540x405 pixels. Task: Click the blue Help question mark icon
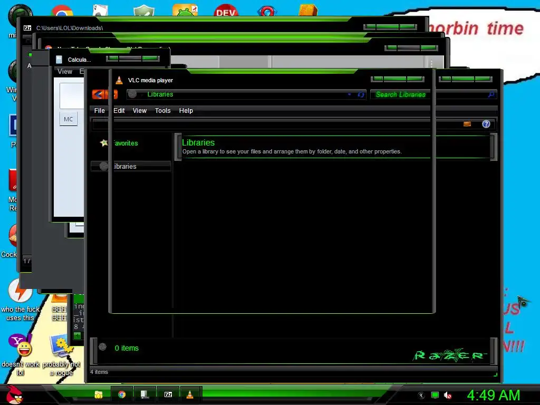(x=486, y=124)
